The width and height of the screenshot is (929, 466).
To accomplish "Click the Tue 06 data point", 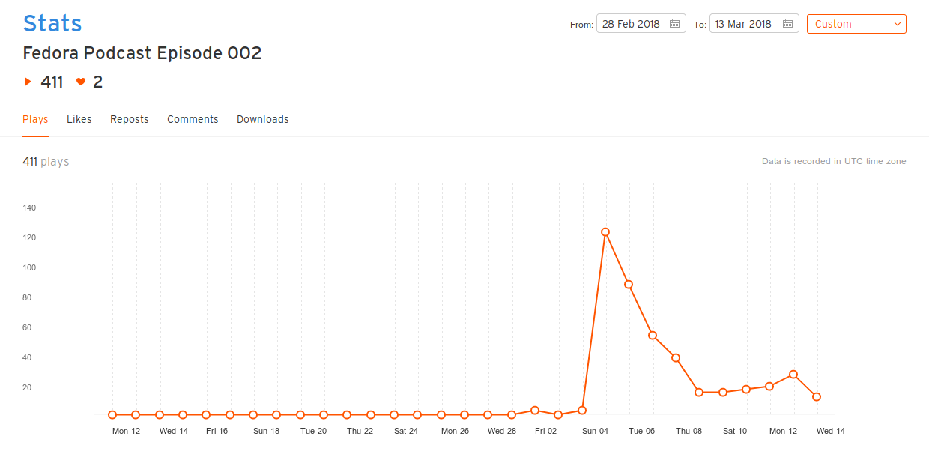I will point(653,336).
